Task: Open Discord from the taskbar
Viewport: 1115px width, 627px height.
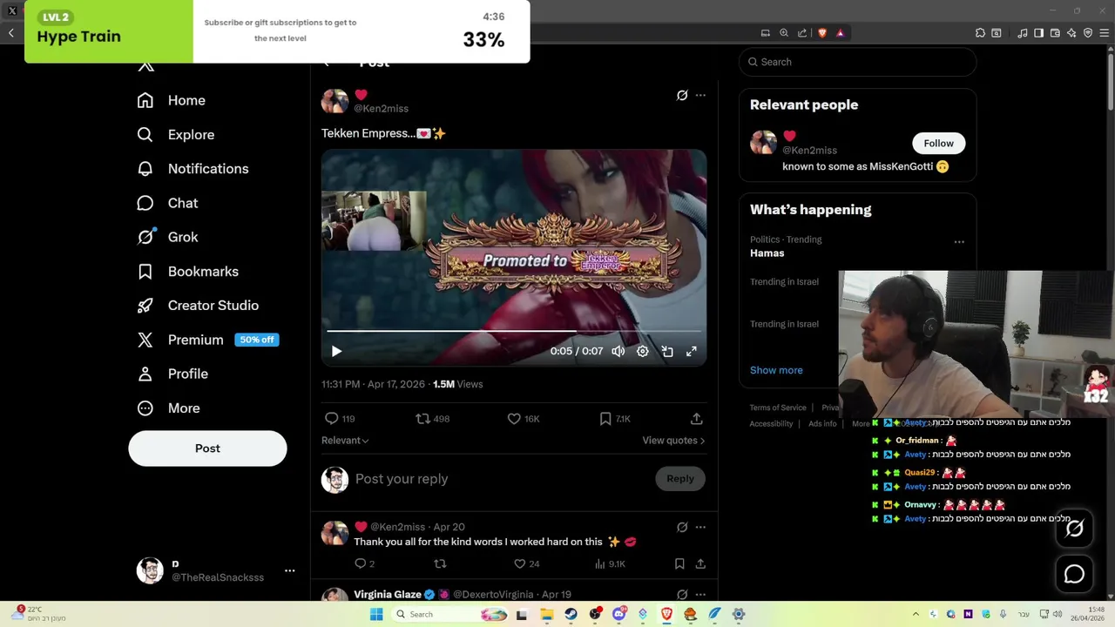Action: coord(619,614)
